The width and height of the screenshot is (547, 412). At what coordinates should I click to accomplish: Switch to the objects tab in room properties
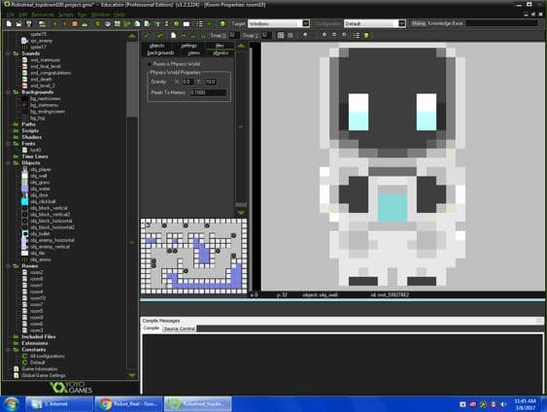point(156,46)
